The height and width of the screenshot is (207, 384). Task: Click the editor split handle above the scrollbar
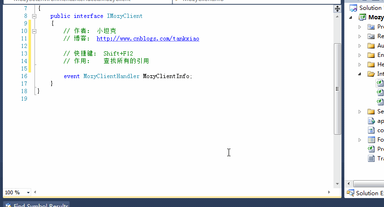[x=337, y=9]
